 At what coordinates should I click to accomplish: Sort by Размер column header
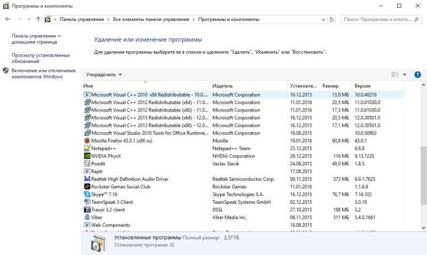tap(336, 86)
